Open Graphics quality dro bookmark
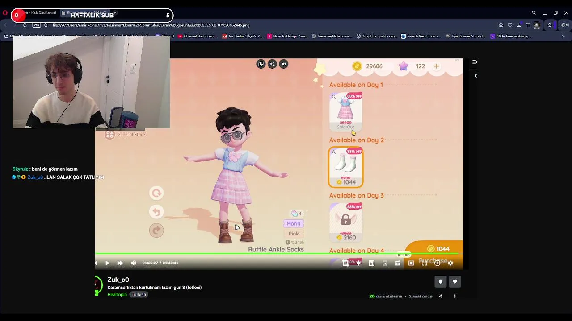This screenshot has height=321, width=572. pos(376,36)
